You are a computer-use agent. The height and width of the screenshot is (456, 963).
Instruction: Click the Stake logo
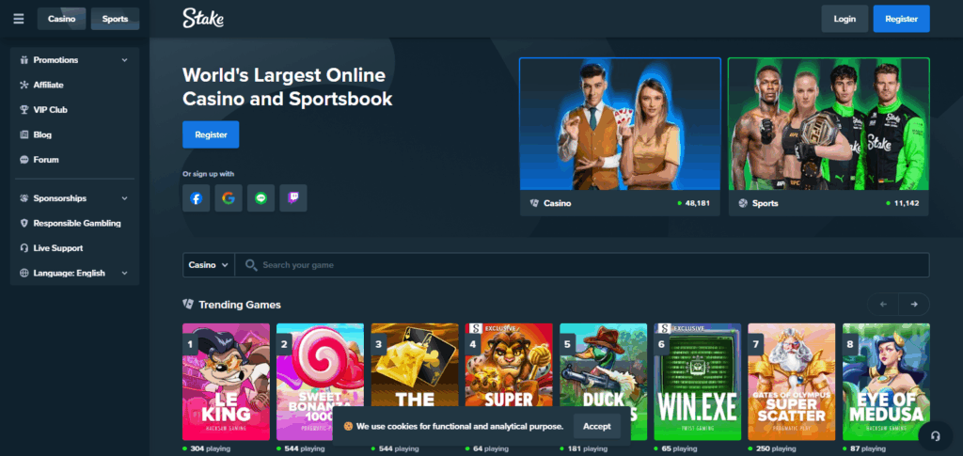click(203, 19)
